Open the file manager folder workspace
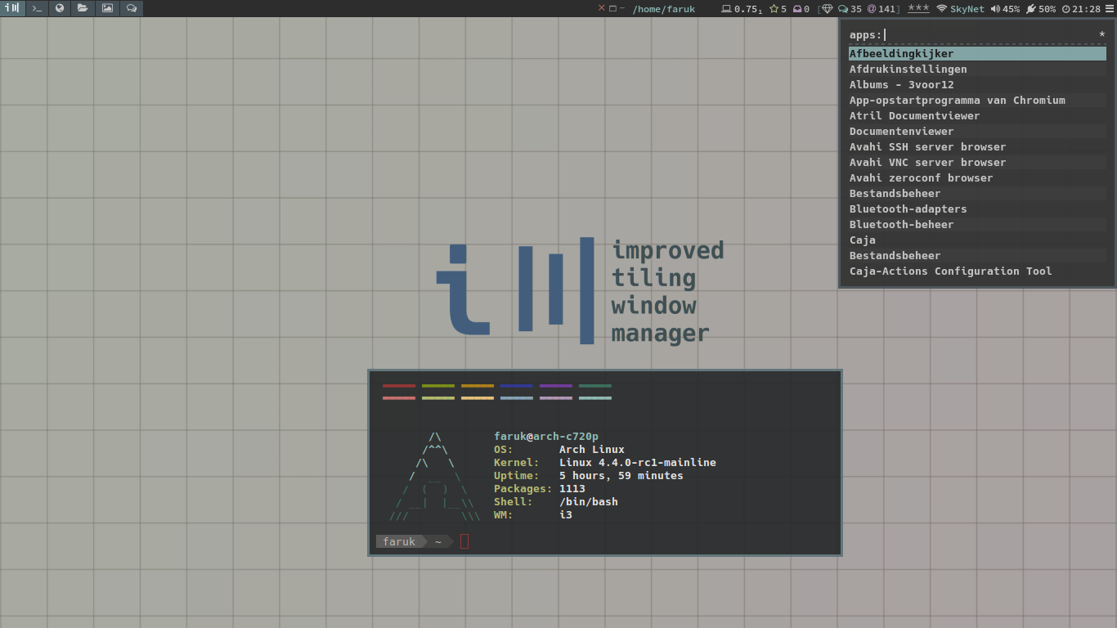The width and height of the screenshot is (1117, 628). tap(83, 8)
